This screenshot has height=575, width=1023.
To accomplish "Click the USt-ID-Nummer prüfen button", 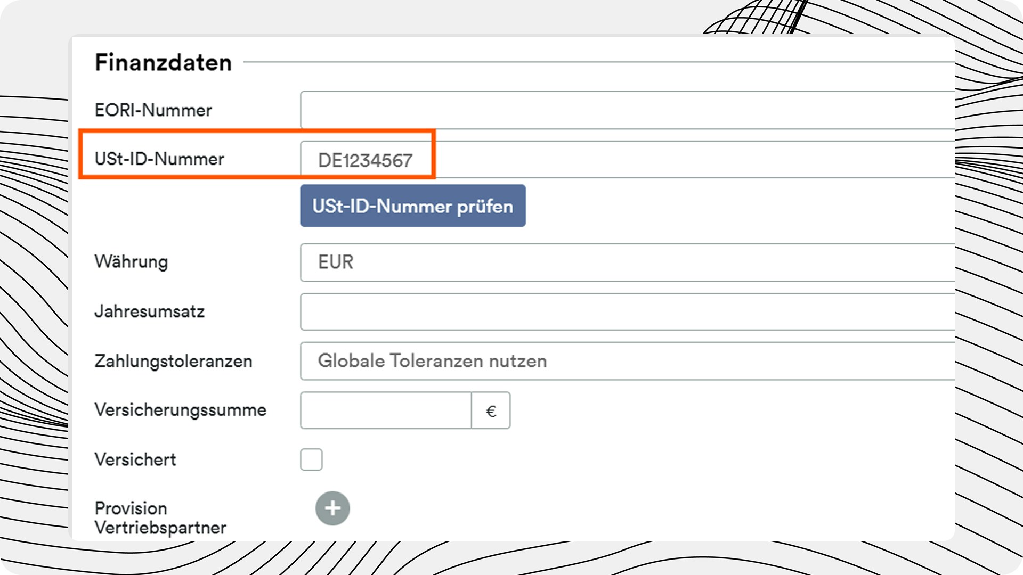I will coord(413,206).
